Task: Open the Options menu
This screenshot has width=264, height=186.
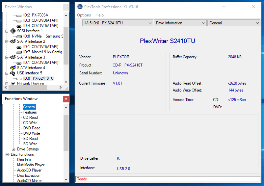Action: 84,15
